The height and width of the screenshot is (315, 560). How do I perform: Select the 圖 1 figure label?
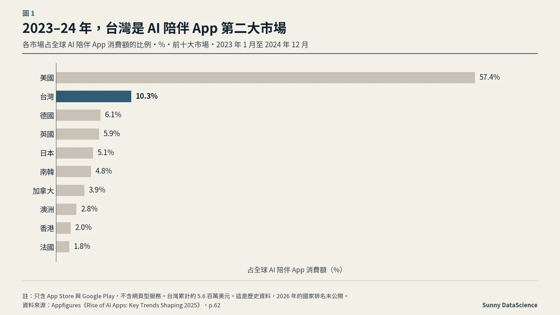tap(28, 13)
